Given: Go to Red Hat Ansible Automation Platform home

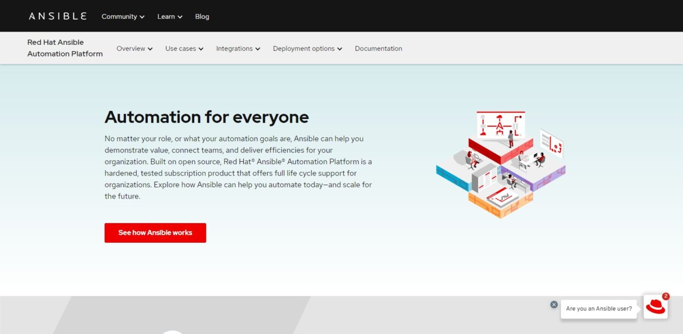Looking at the screenshot, I should point(65,48).
